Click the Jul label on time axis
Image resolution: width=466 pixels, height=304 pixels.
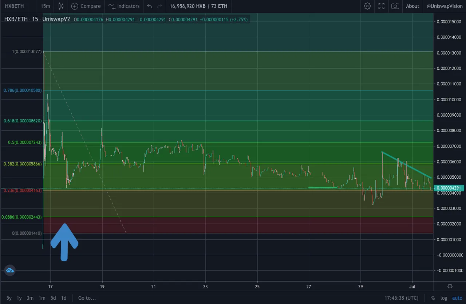click(x=413, y=286)
